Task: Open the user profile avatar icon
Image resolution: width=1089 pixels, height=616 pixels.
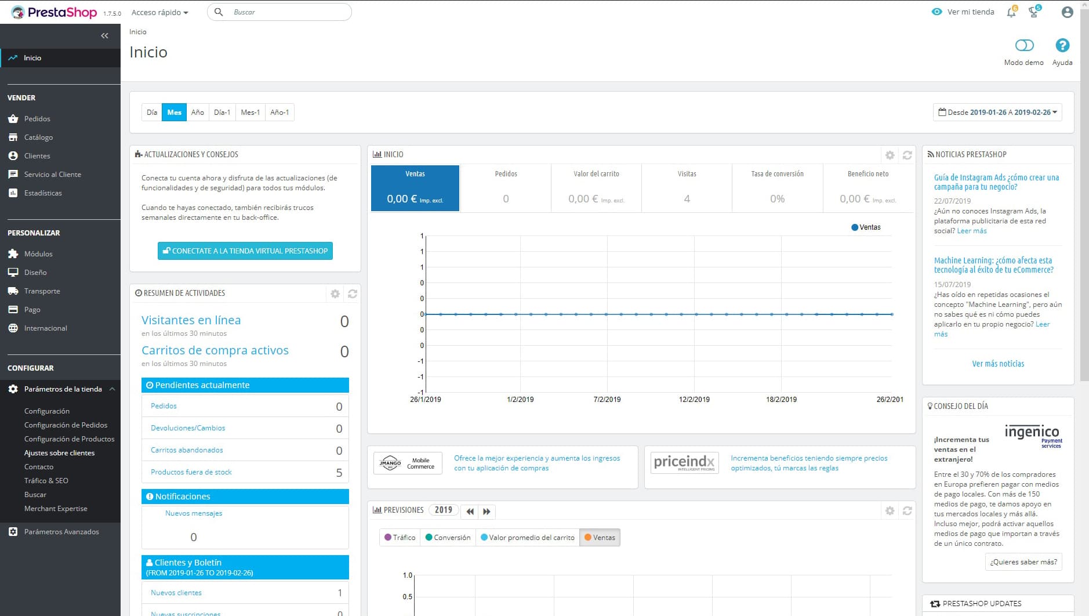Action: point(1067,12)
